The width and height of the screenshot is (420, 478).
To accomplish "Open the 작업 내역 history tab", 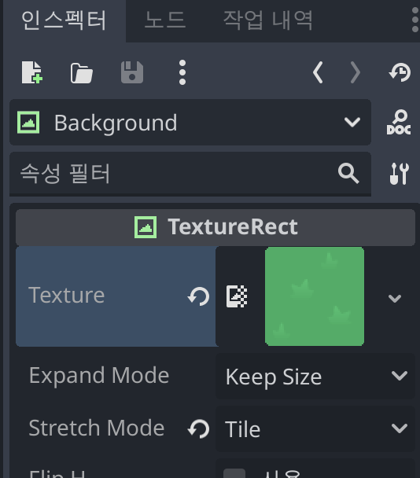I will [267, 20].
